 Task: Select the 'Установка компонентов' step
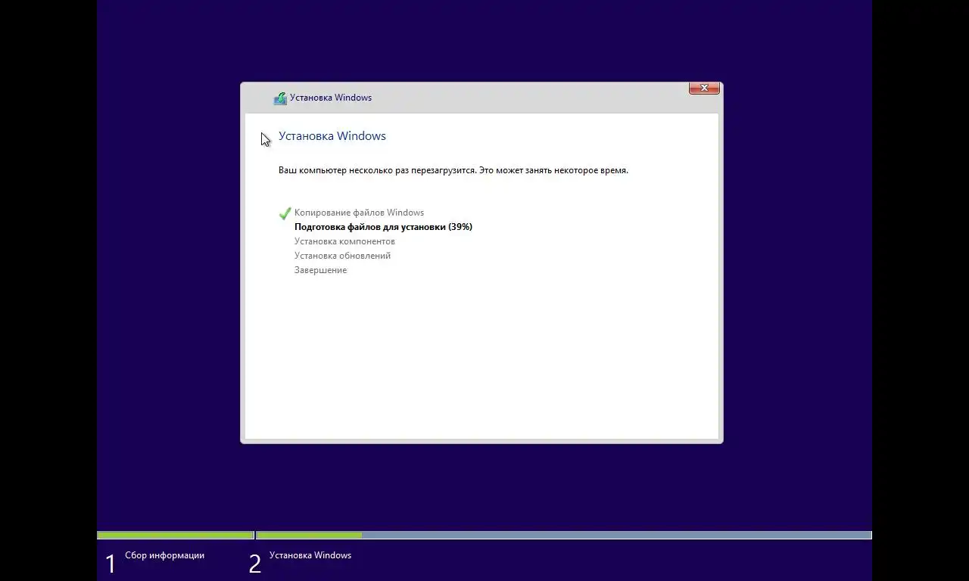click(x=344, y=241)
